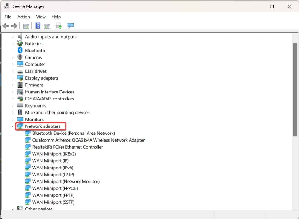This screenshot has height=219, width=299.
Task: Open the Action menu
Action: 24,17
